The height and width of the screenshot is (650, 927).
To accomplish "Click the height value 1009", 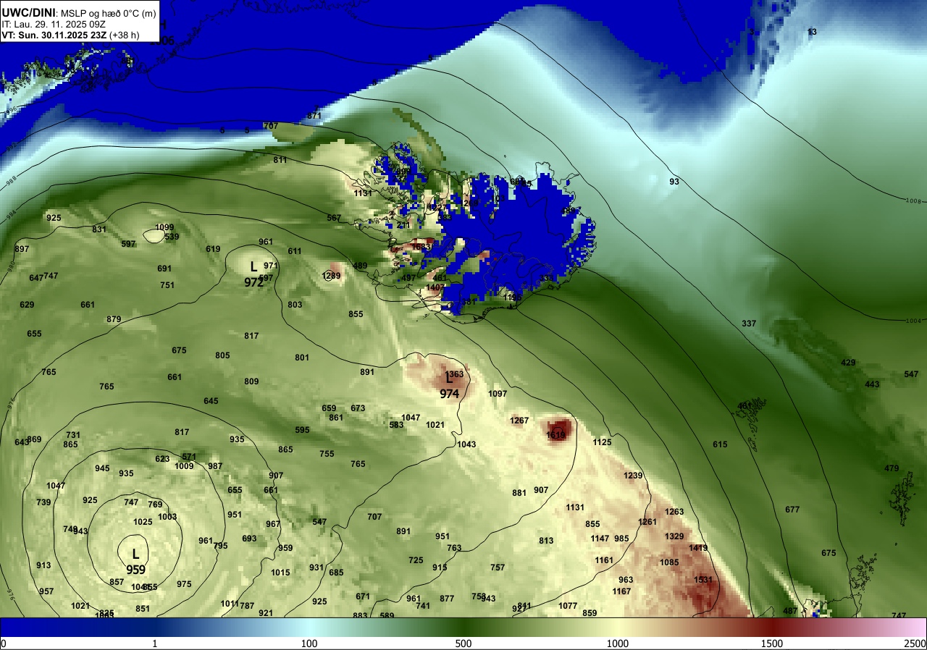I will point(184,466).
